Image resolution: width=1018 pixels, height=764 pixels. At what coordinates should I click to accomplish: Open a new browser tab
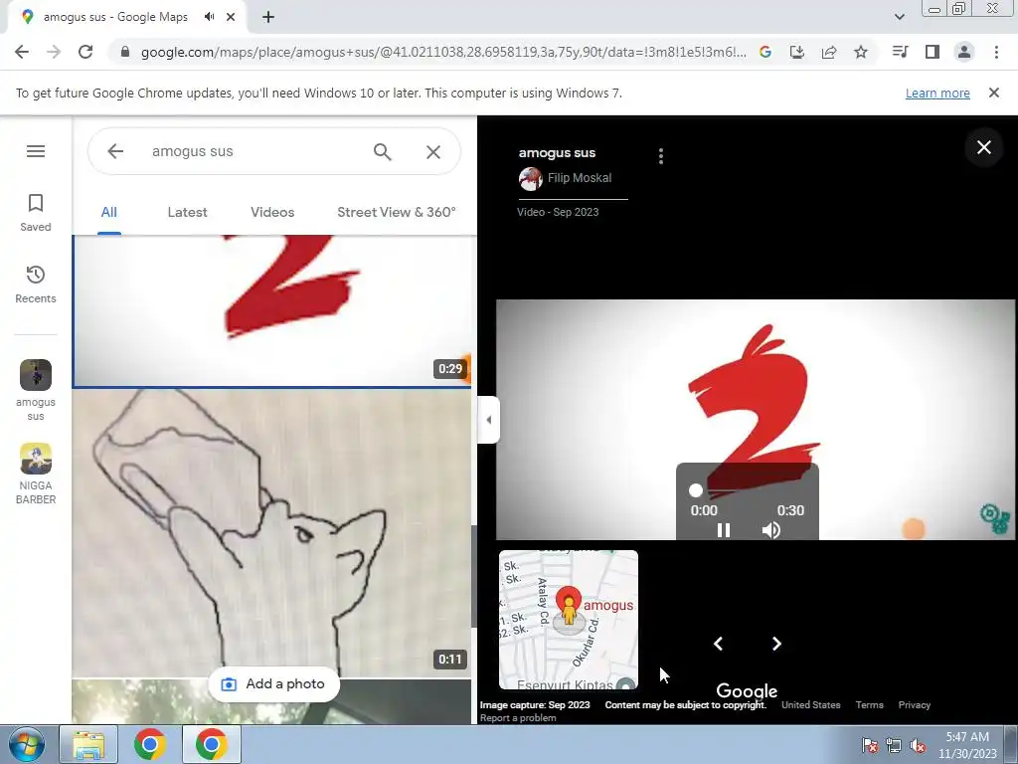click(268, 17)
